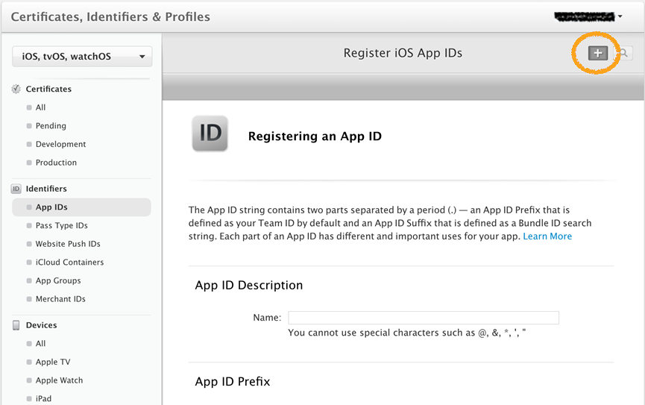Open the account name dropdown at top right
Viewport: 645px width, 405px height.
(589, 16)
